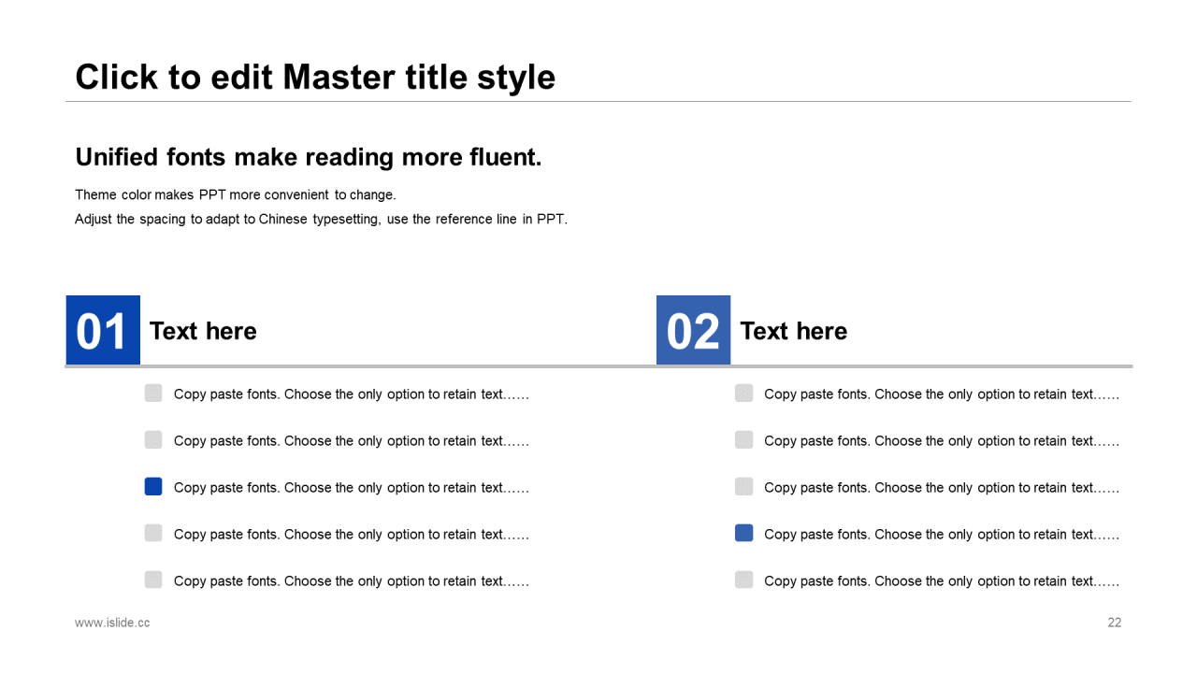Image resolution: width=1197 pixels, height=673 pixels.
Task: Open the www.islide.cc footer link
Action: click(x=112, y=623)
